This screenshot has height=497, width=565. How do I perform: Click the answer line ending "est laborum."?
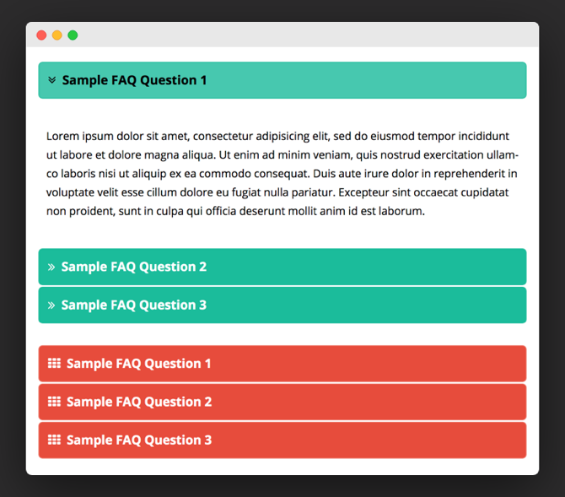click(x=235, y=211)
